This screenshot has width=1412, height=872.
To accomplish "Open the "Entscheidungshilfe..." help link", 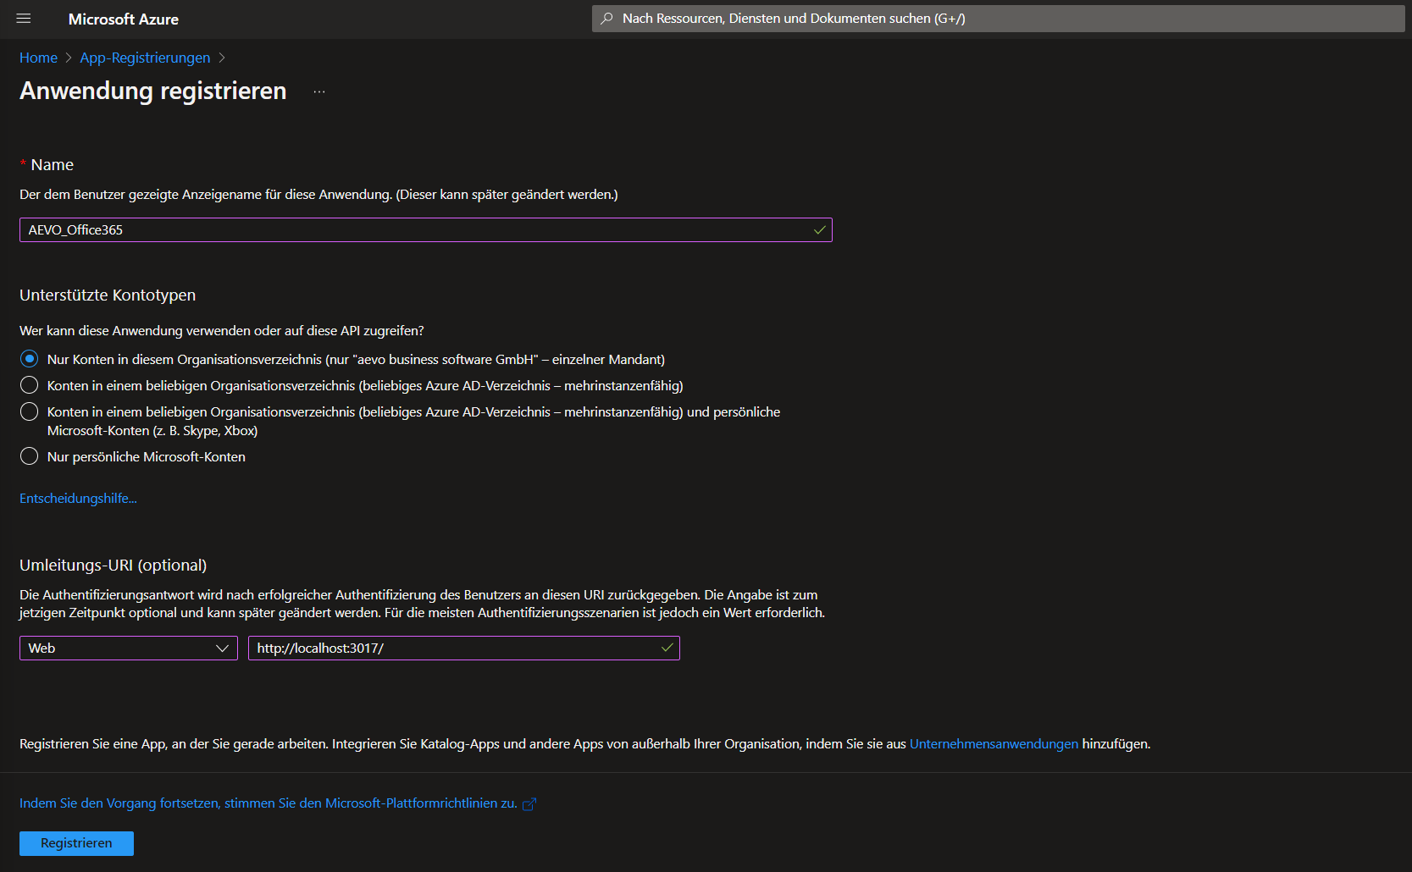I will pos(78,498).
